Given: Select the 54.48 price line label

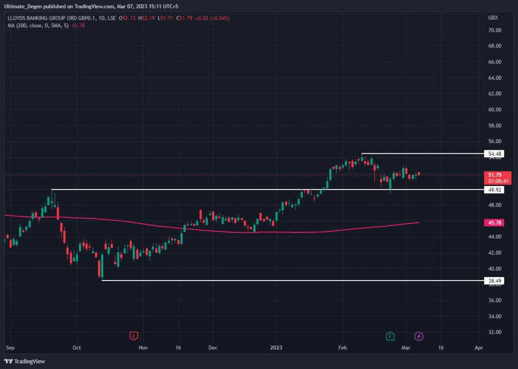Looking at the screenshot, I should click(x=494, y=154).
